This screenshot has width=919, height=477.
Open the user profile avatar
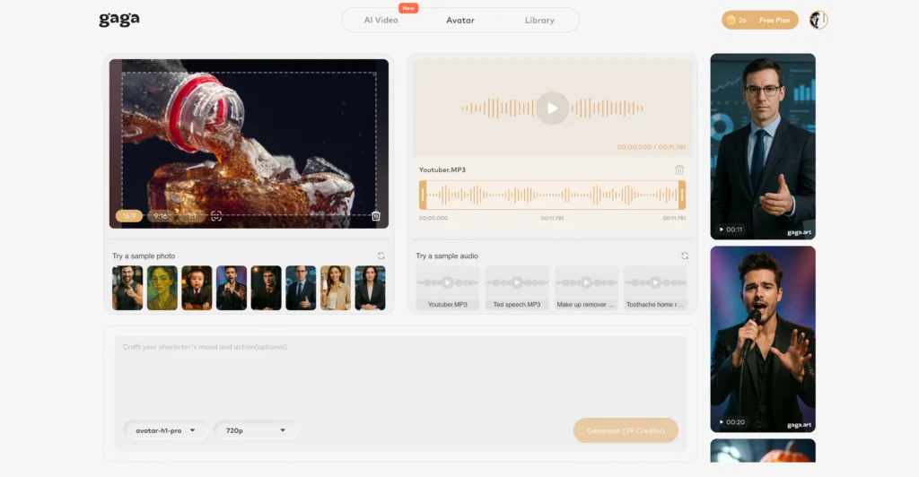point(818,20)
